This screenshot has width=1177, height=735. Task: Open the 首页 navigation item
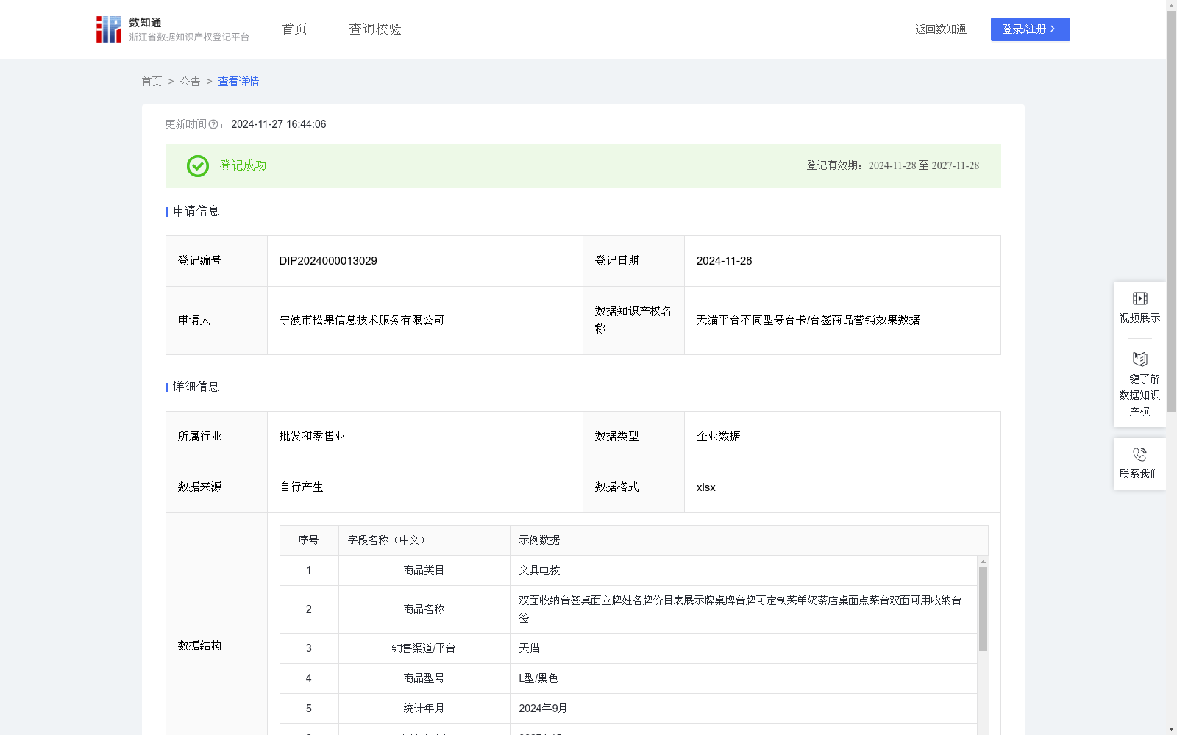tap(294, 29)
